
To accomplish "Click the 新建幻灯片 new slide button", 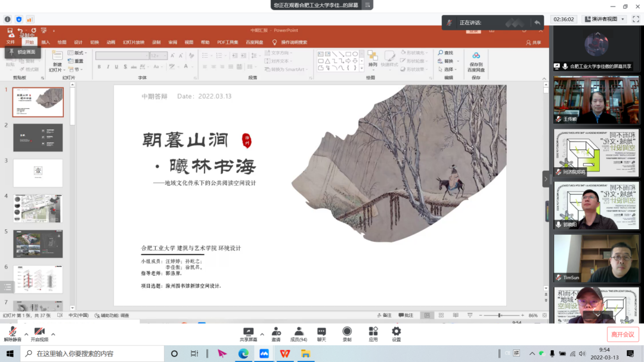I will pyautogui.click(x=57, y=61).
